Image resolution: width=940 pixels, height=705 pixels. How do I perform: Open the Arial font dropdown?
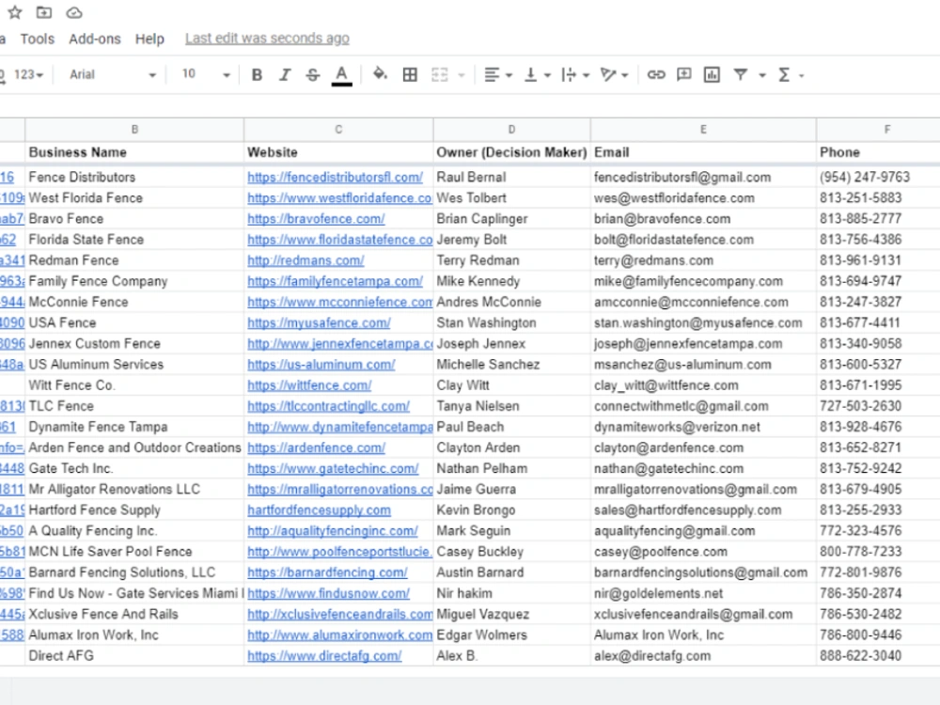click(112, 75)
